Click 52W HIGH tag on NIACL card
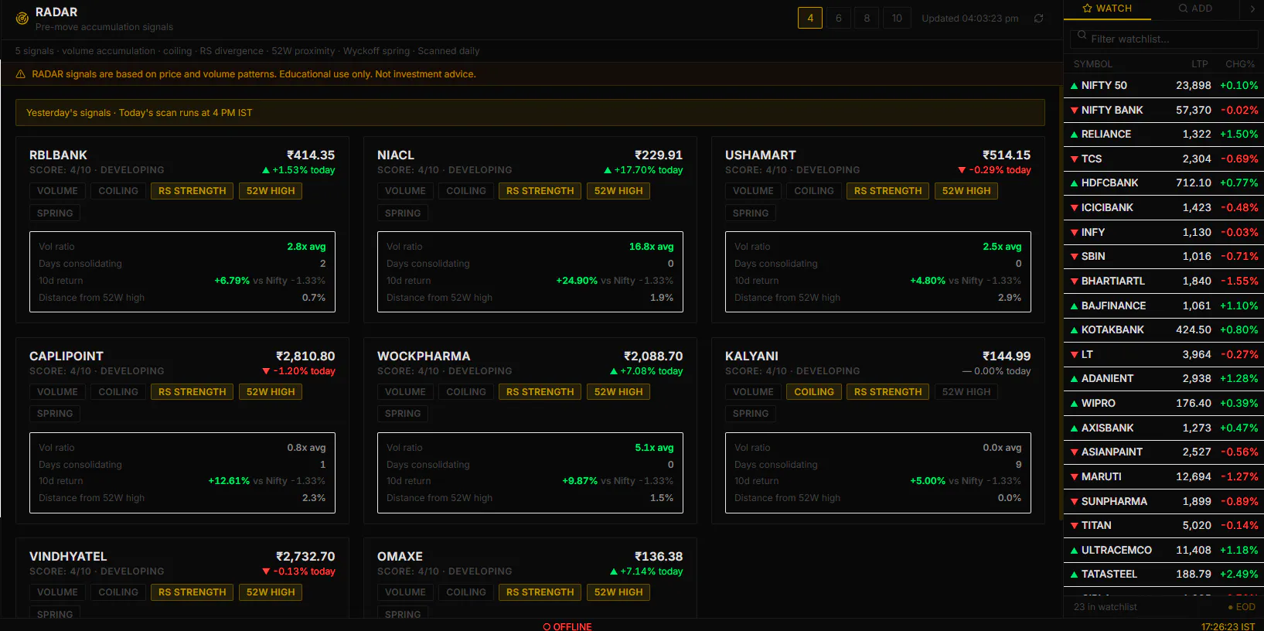Image resolution: width=1264 pixels, height=631 pixels. [618, 191]
